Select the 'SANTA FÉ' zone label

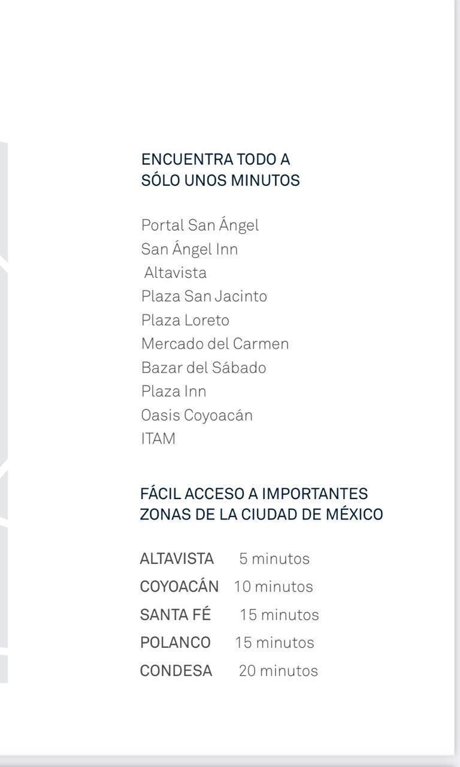tap(175, 614)
